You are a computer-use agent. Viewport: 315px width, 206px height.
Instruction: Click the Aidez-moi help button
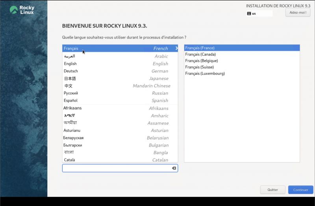298,13
